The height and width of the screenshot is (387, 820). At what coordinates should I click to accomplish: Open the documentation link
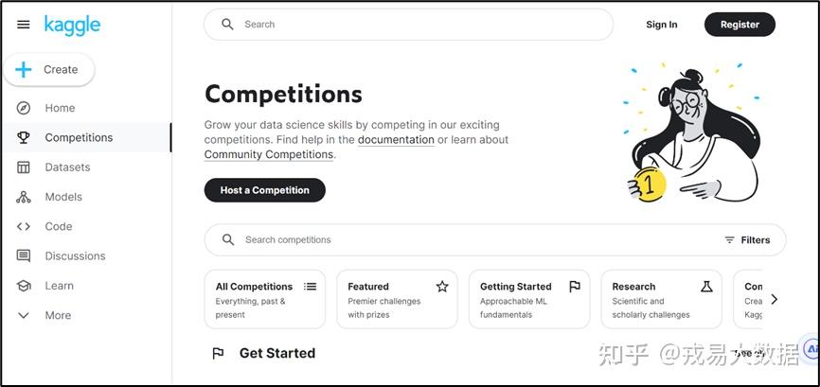396,140
